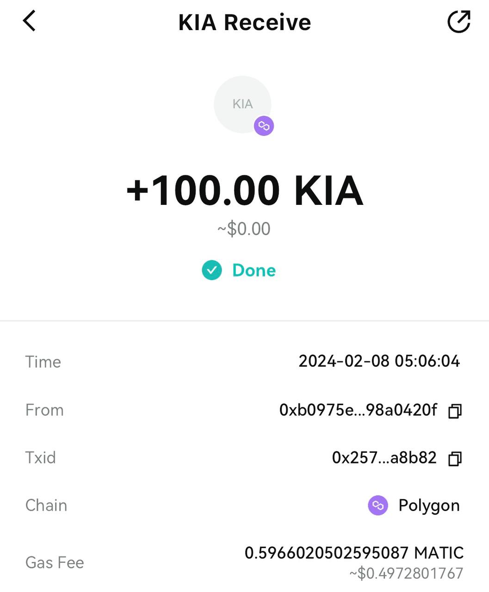Tap the Done status text
This screenshot has height=592, width=489.
pos(254,270)
